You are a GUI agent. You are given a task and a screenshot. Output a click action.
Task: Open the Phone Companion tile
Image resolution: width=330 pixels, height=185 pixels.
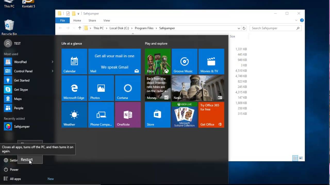pos(101,115)
